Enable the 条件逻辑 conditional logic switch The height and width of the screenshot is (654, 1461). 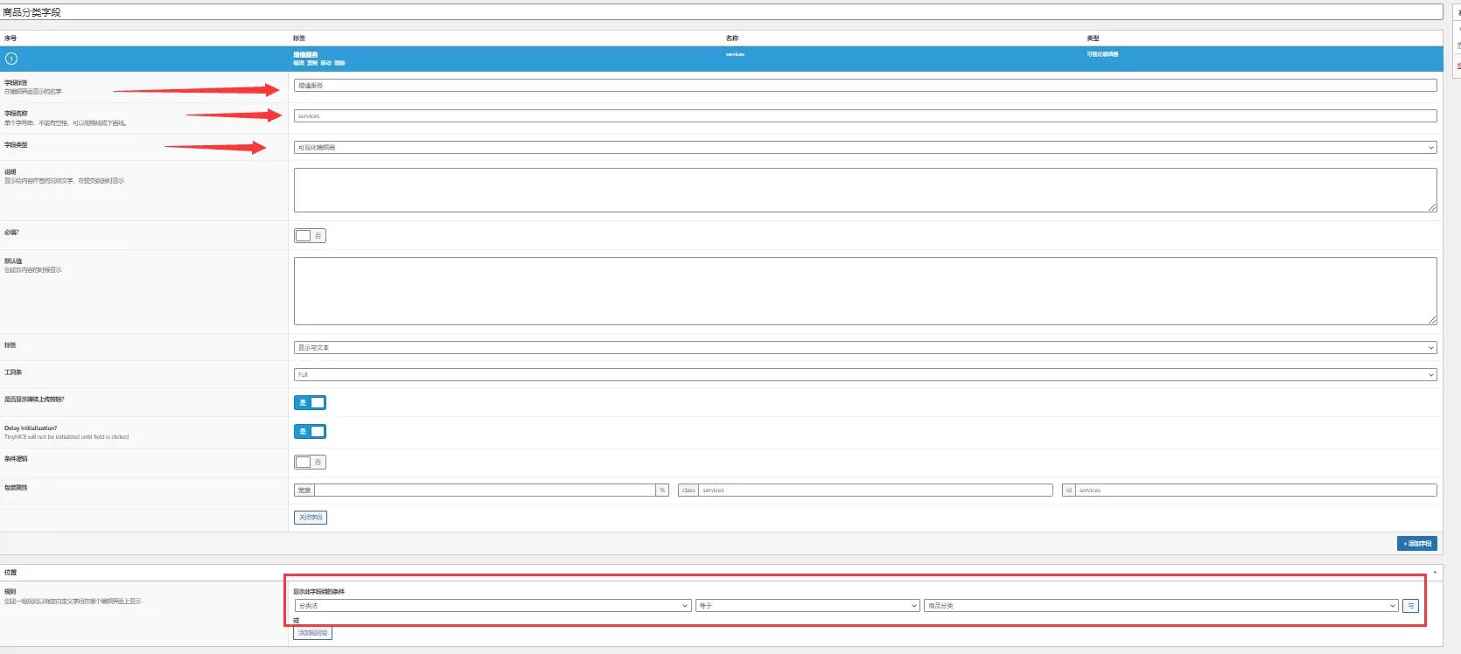pos(310,463)
